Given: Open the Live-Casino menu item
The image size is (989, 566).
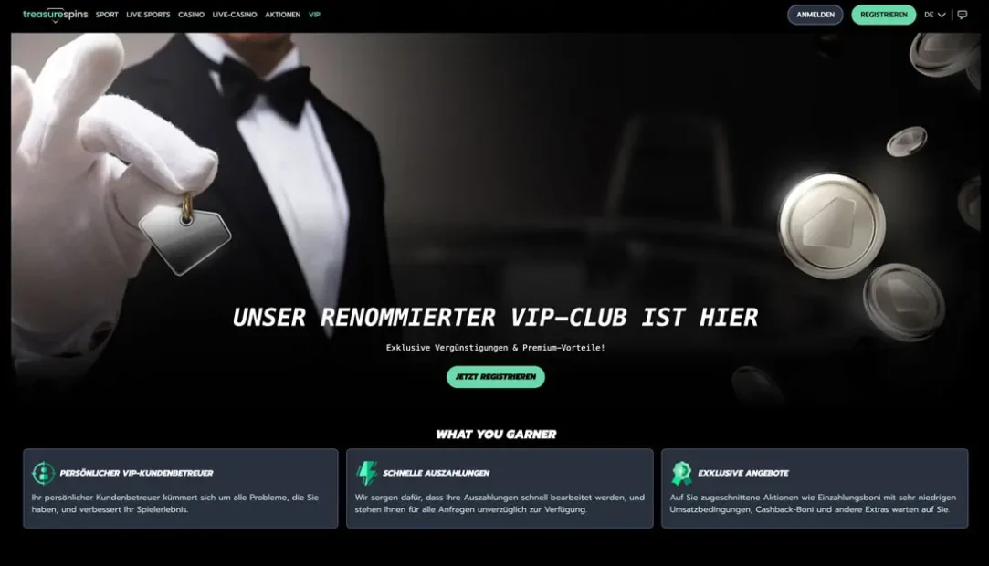Looking at the screenshot, I should [x=235, y=15].
